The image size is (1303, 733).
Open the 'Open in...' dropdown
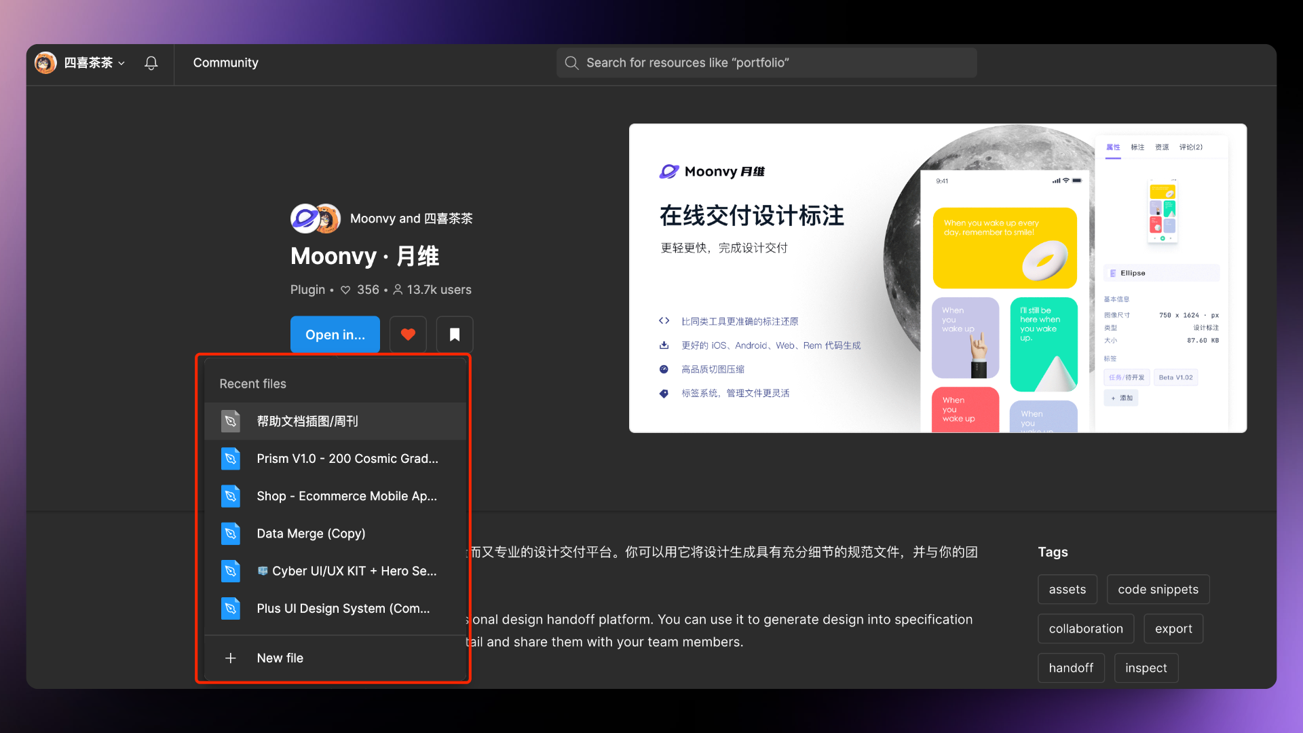[x=335, y=334]
